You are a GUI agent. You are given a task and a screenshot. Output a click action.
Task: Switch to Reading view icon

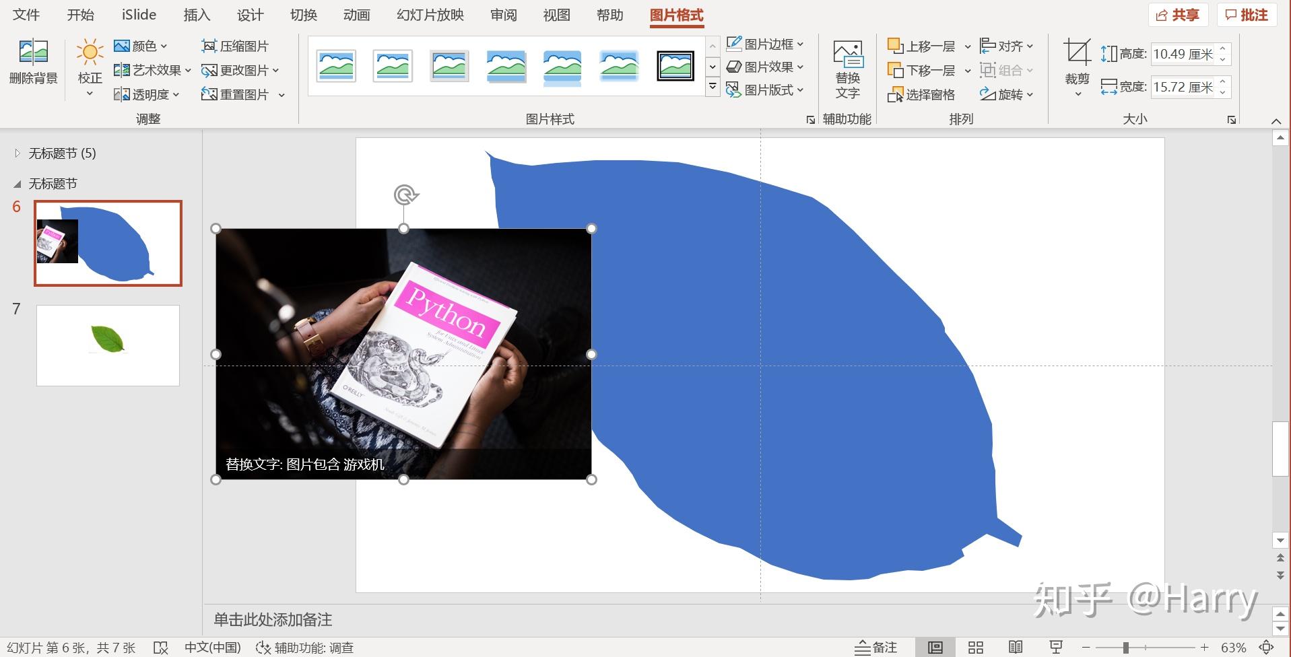(x=1016, y=648)
